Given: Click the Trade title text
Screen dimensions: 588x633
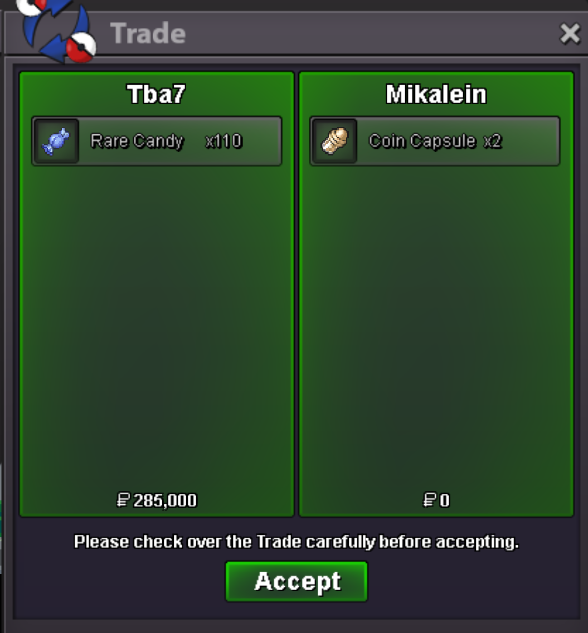Looking at the screenshot, I should coord(148,33).
